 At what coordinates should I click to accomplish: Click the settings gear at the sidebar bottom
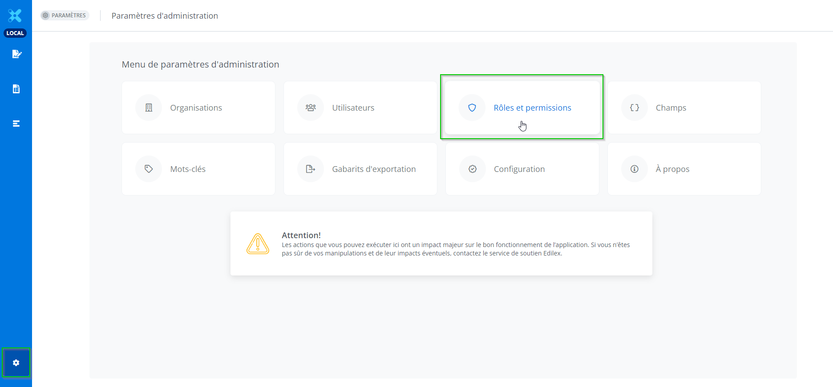[16, 363]
